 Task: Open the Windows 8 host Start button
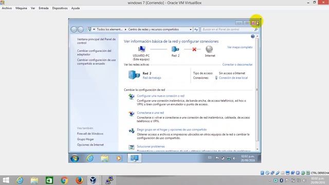(x=6, y=180)
